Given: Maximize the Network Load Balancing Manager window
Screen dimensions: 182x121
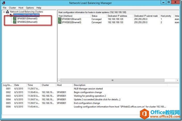Looking at the screenshot, I should point(169,2).
